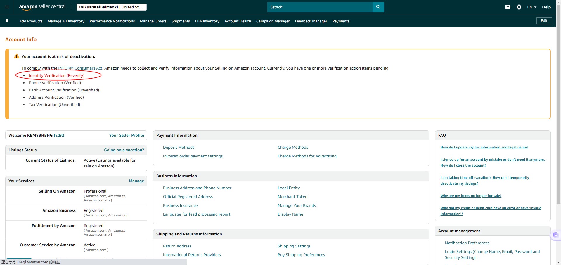The width and height of the screenshot is (561, 265).
Task: Open Display Name
Action: (290, 214)
